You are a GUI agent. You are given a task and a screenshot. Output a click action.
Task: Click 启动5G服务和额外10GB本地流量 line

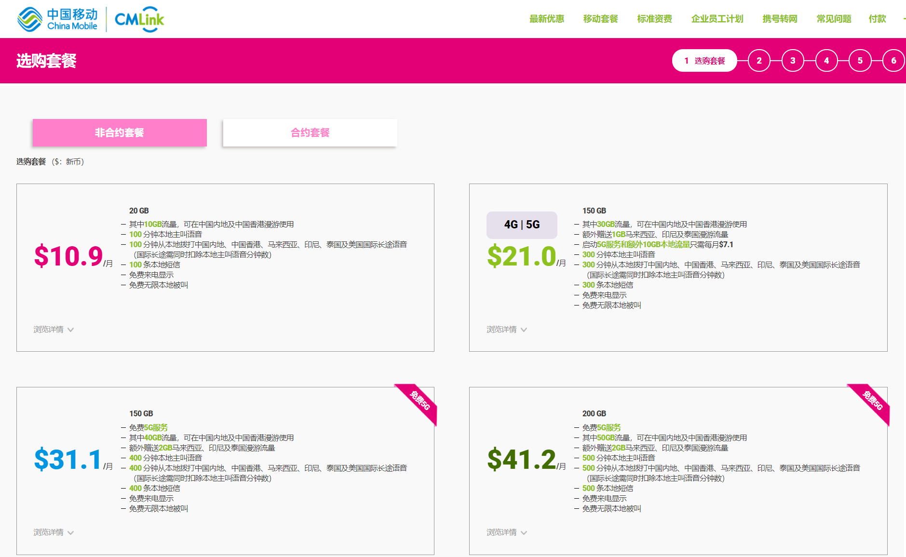coord(658,244)
